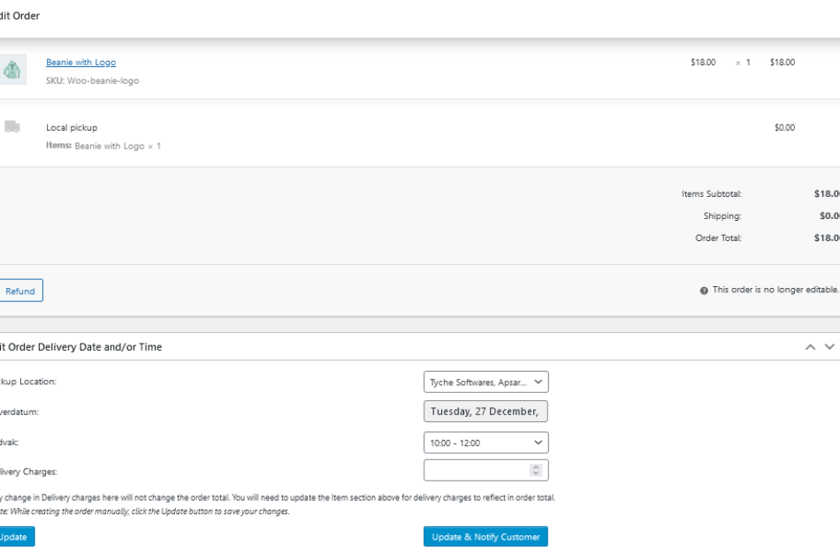Decrement Delivery Charges using the down stepper arrow
This screenshot has width=840, height=552.
point(535,473)
